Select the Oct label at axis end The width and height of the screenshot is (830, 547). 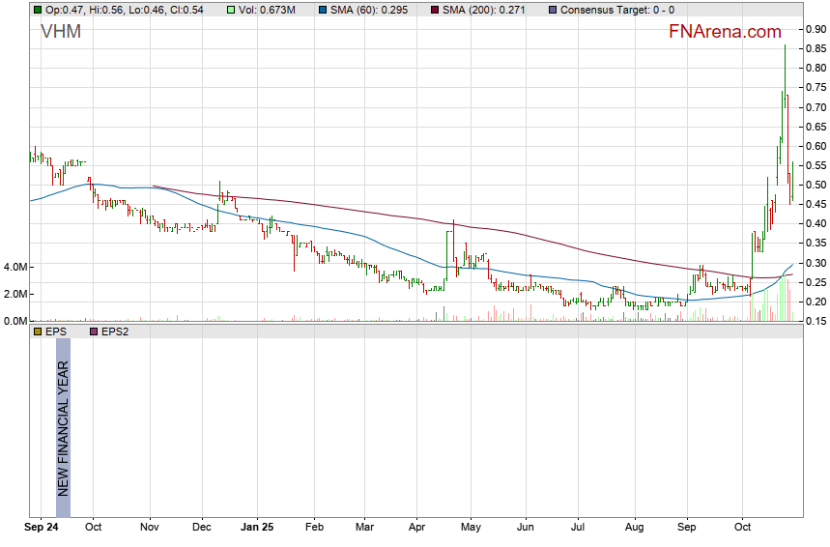742,529
